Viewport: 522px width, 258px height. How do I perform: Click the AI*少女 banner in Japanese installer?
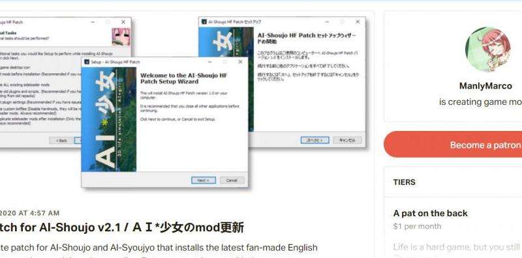tap(226, 79)
